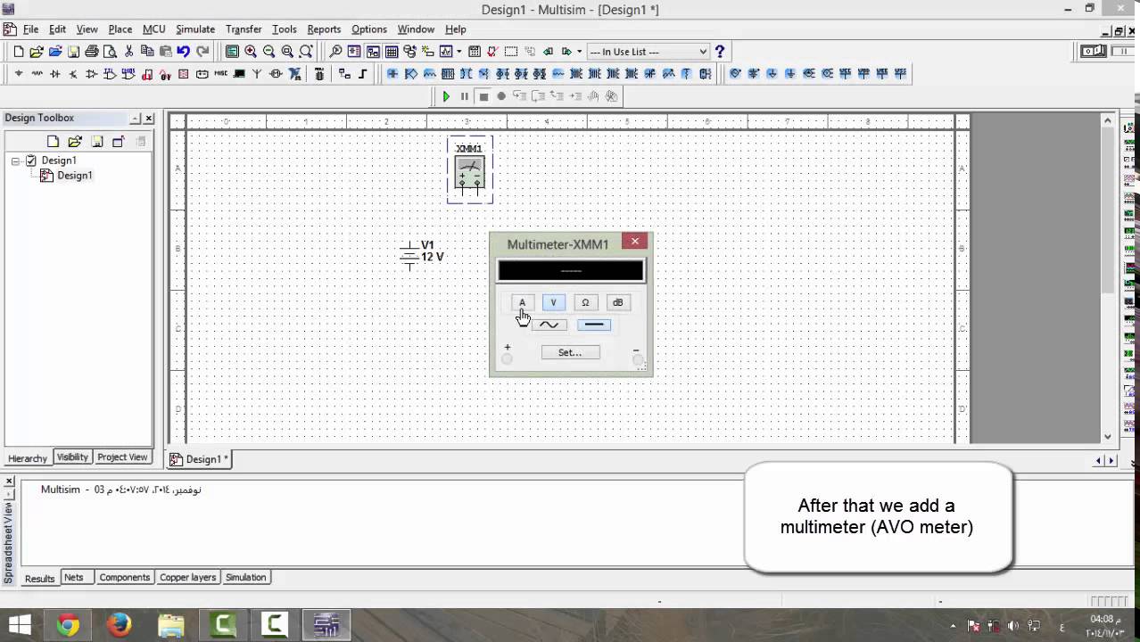Switch multimeter to AC sine wave mode
Image resolution: width=1140 pixels, height=642 pixels.
(x=549, y=325)
